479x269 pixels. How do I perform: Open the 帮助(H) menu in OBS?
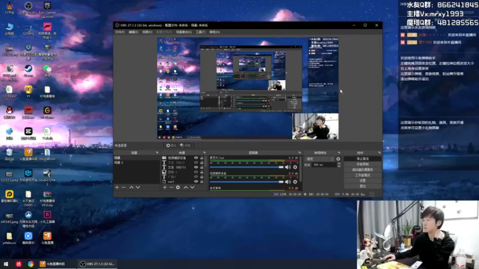pos(214,32)
